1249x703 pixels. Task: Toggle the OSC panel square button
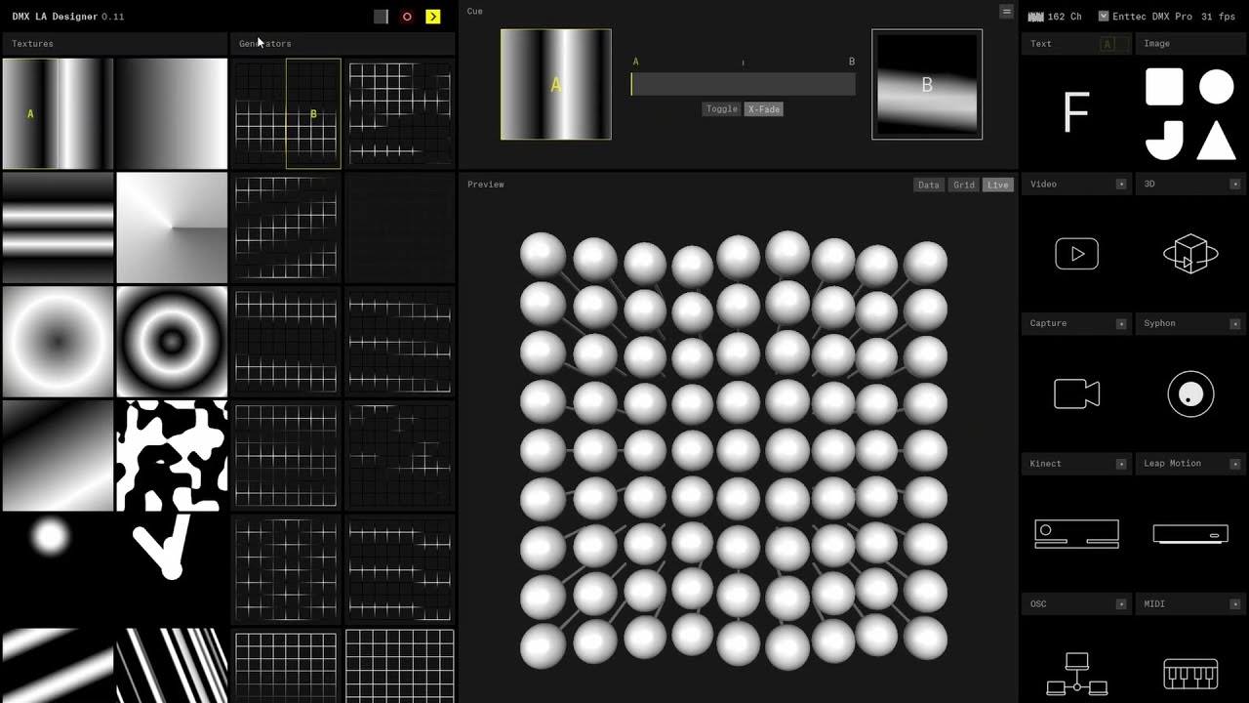(1121, 604)
